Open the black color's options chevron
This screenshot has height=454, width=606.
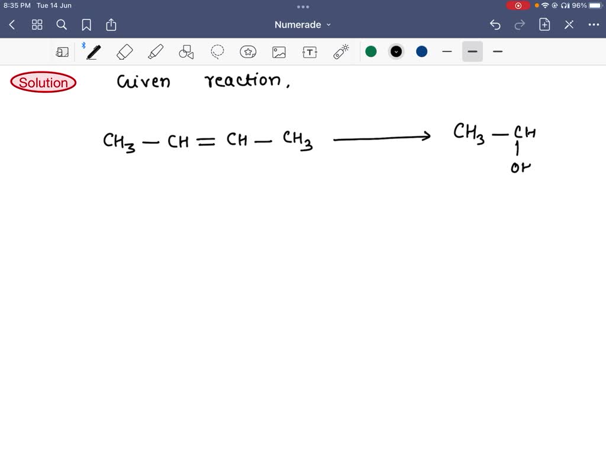tap(396, 51)
